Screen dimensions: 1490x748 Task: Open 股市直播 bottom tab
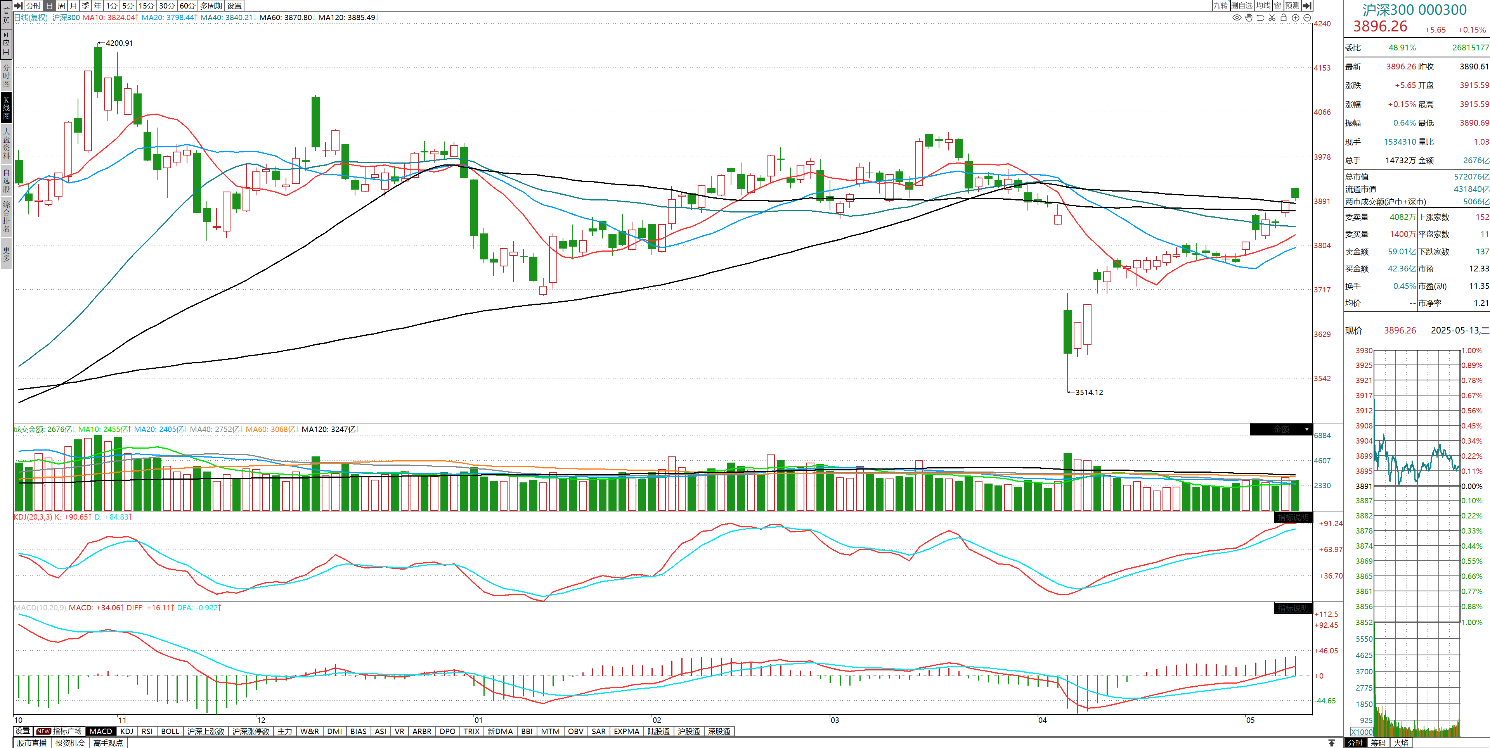tap(32, 743)
